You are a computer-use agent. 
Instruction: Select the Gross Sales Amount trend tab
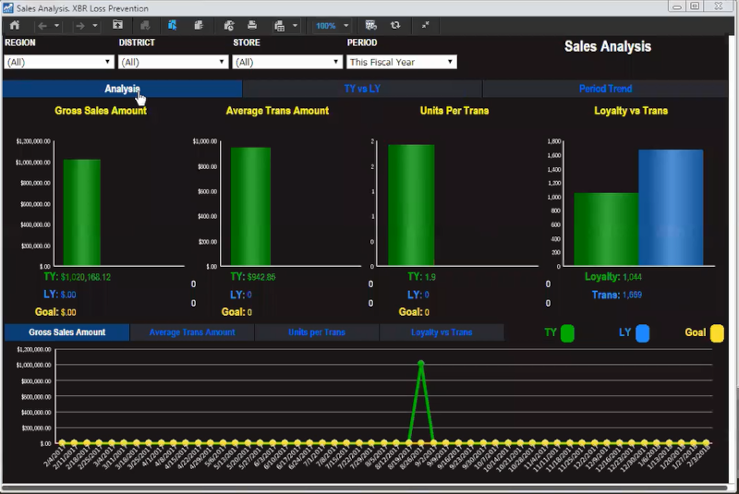click(x=67, y=332)
